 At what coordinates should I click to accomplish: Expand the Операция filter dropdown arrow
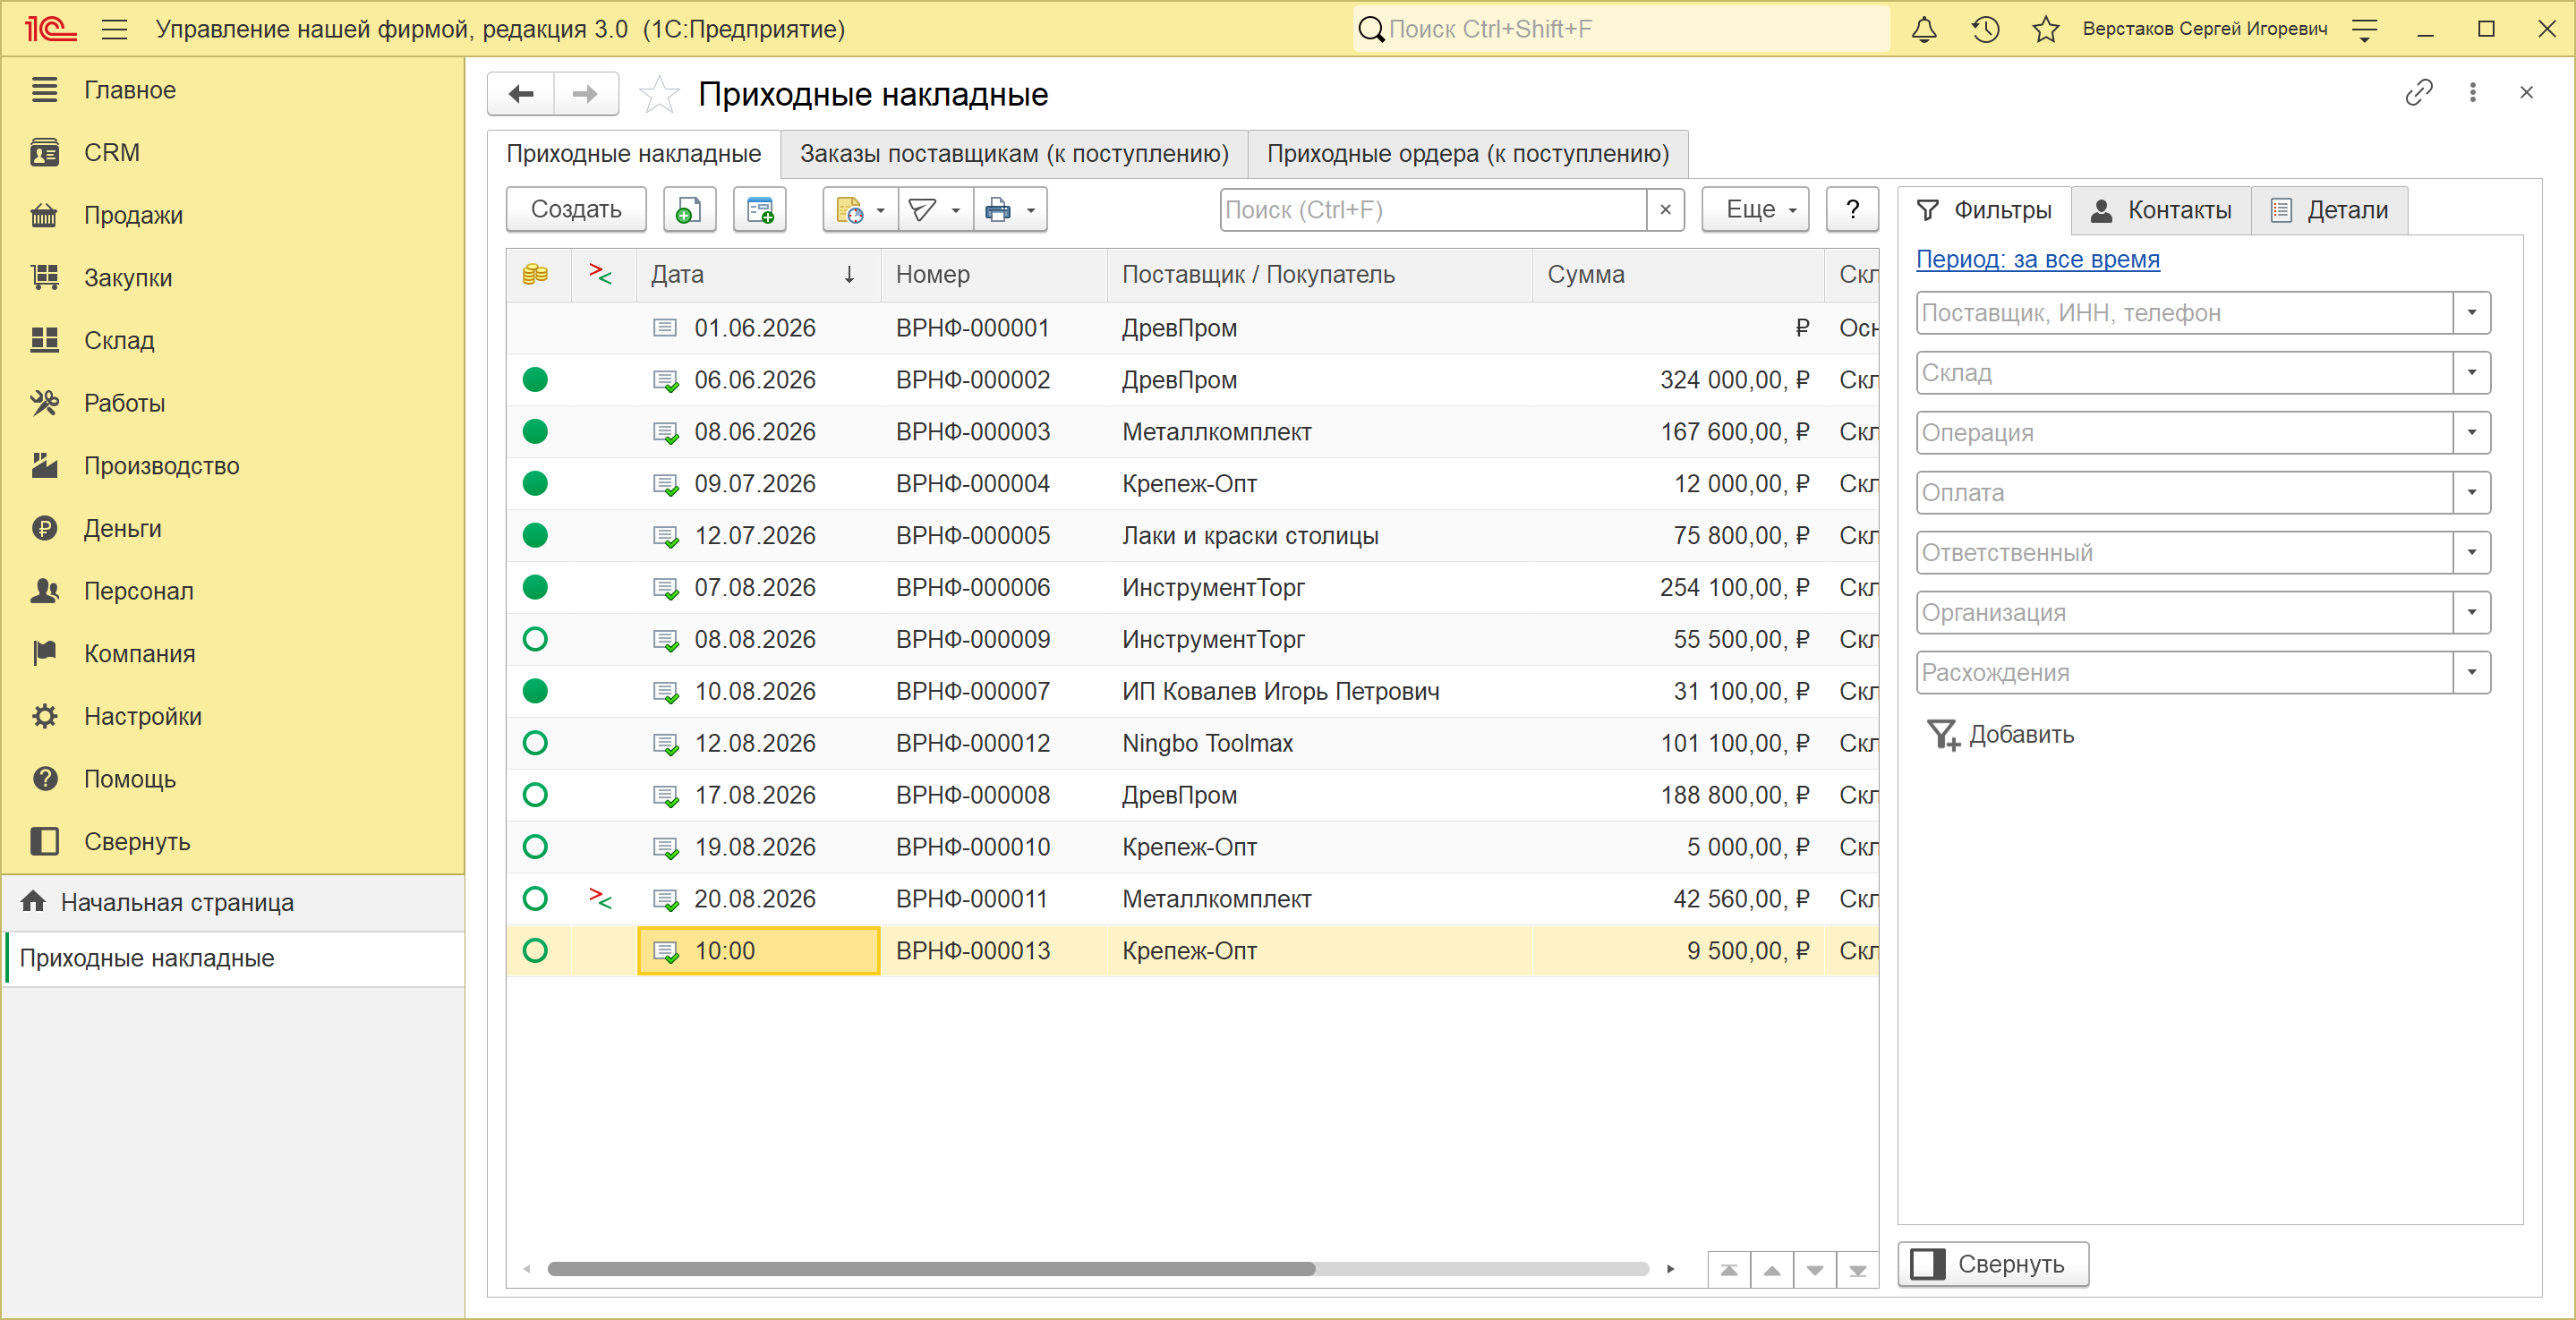(x=2472, y=433)
